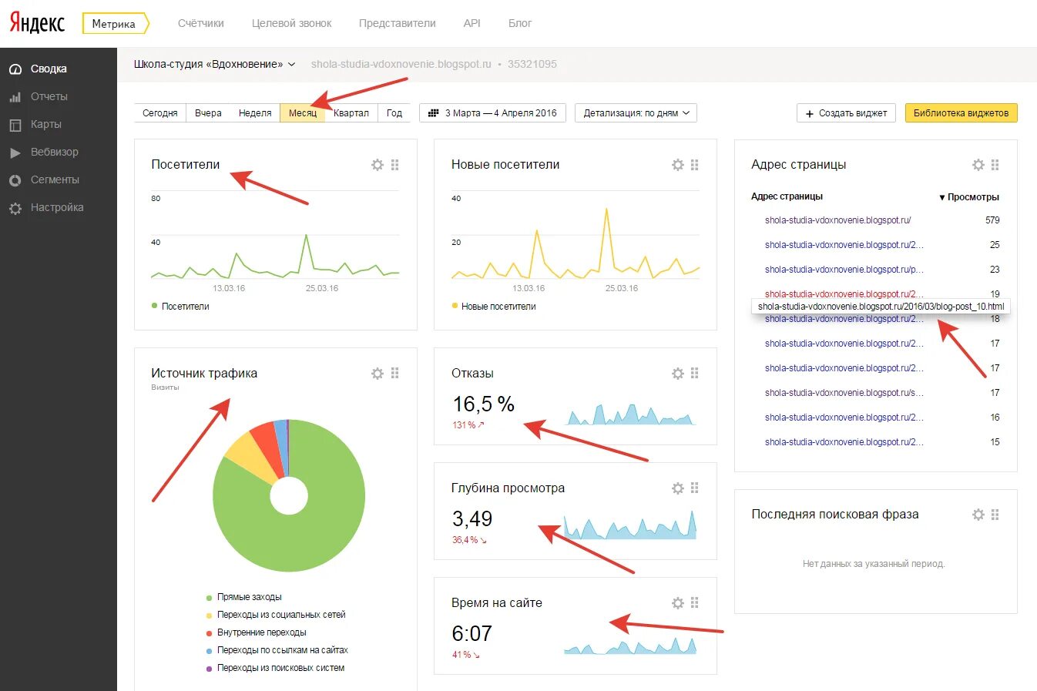Select the Месяц period tab
The height and width of the screenshot is (691, 1037).
303,113
